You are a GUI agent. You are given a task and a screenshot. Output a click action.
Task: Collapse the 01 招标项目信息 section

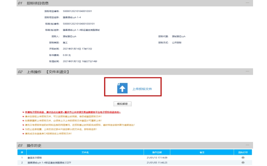click(x=247, y=3)
